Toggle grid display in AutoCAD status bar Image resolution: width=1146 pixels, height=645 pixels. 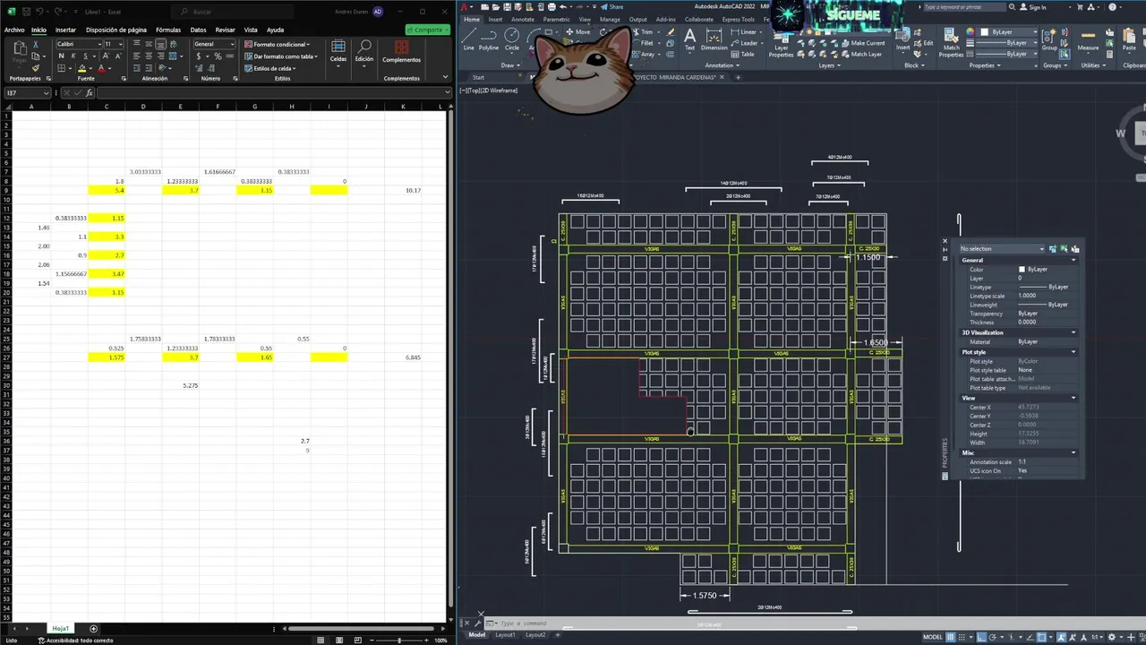(951, 637)
